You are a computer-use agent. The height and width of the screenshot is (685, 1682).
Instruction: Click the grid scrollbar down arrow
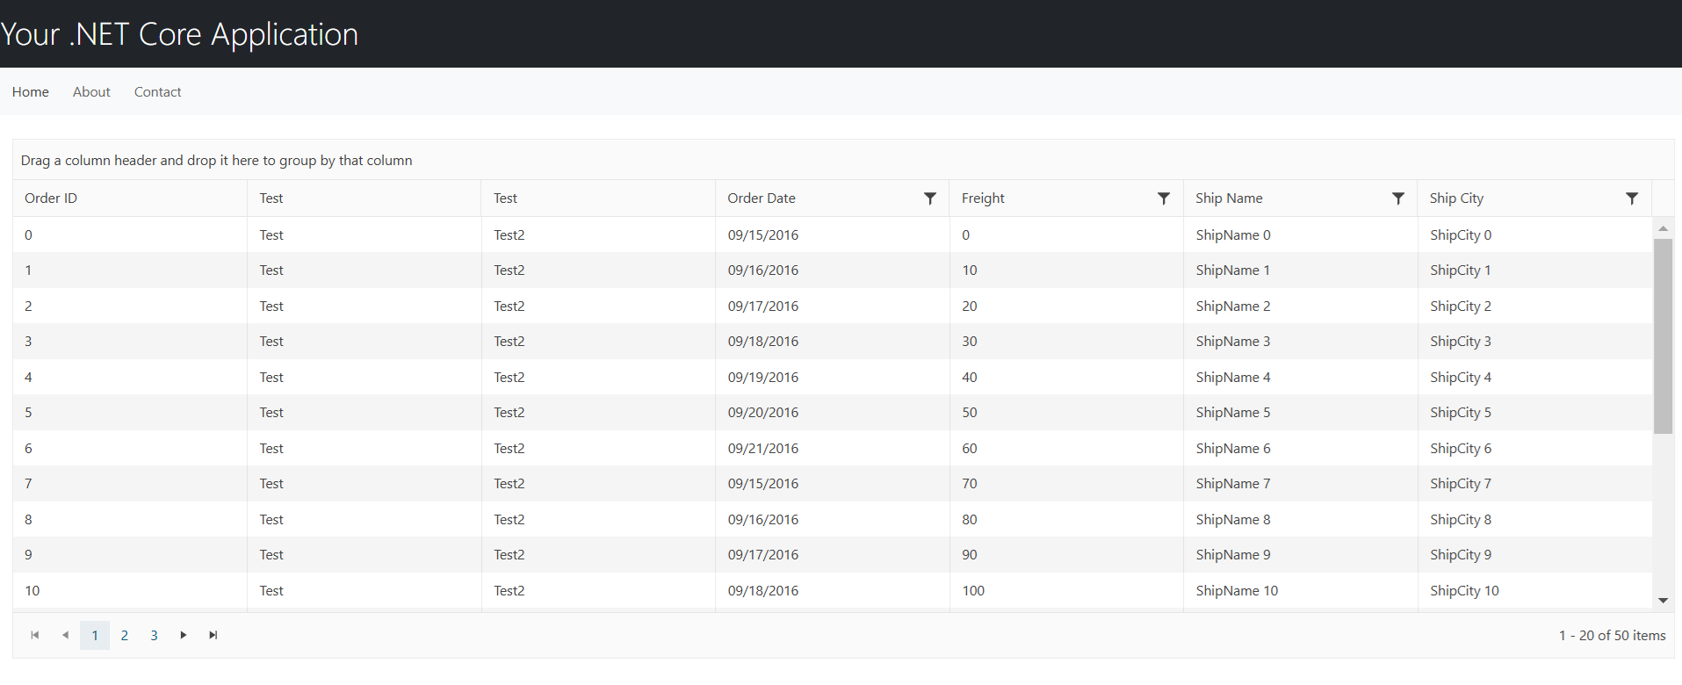[1663, 601]
